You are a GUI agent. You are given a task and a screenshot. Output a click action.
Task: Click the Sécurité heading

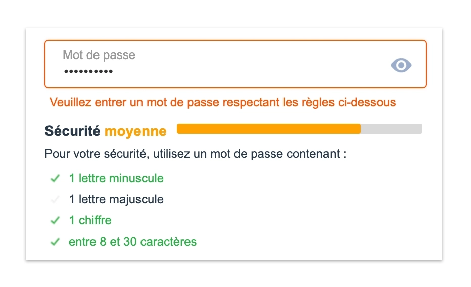click(x=72, y=131)
